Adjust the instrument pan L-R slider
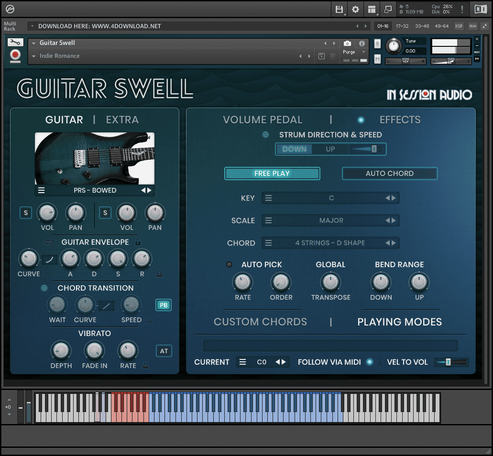The height and width of the screenshot is (456, 493). (405, 61)
